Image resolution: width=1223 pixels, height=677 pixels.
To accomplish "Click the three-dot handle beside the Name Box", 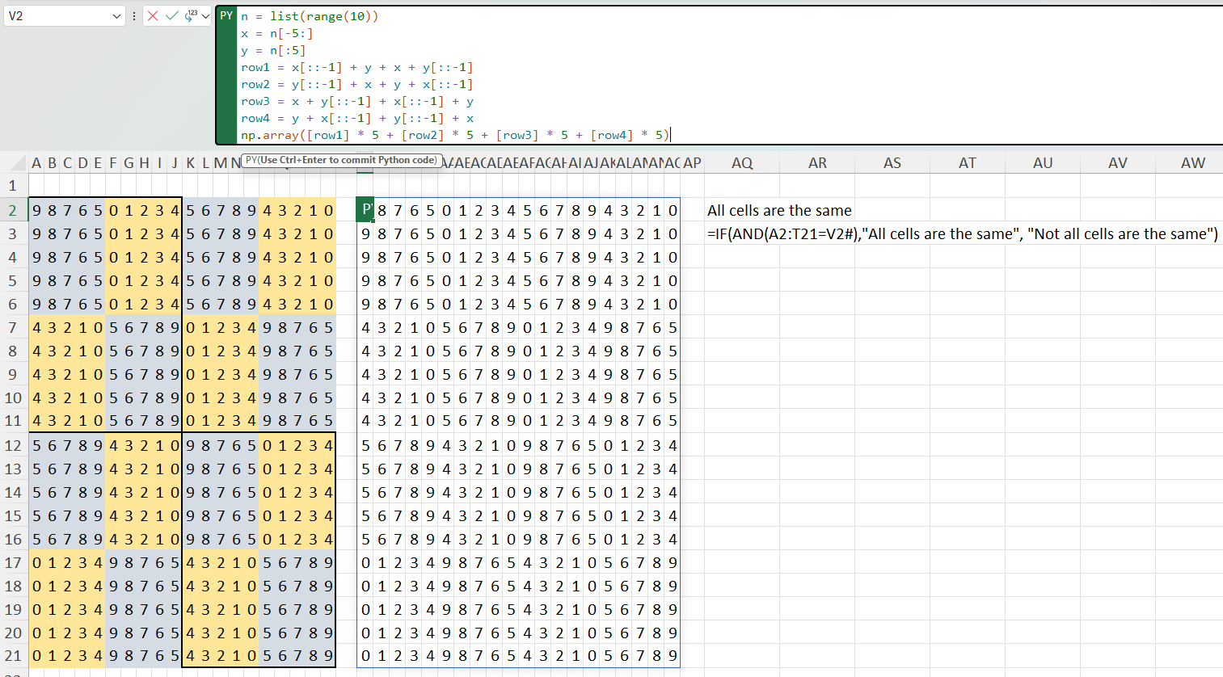I will point(134,15).
